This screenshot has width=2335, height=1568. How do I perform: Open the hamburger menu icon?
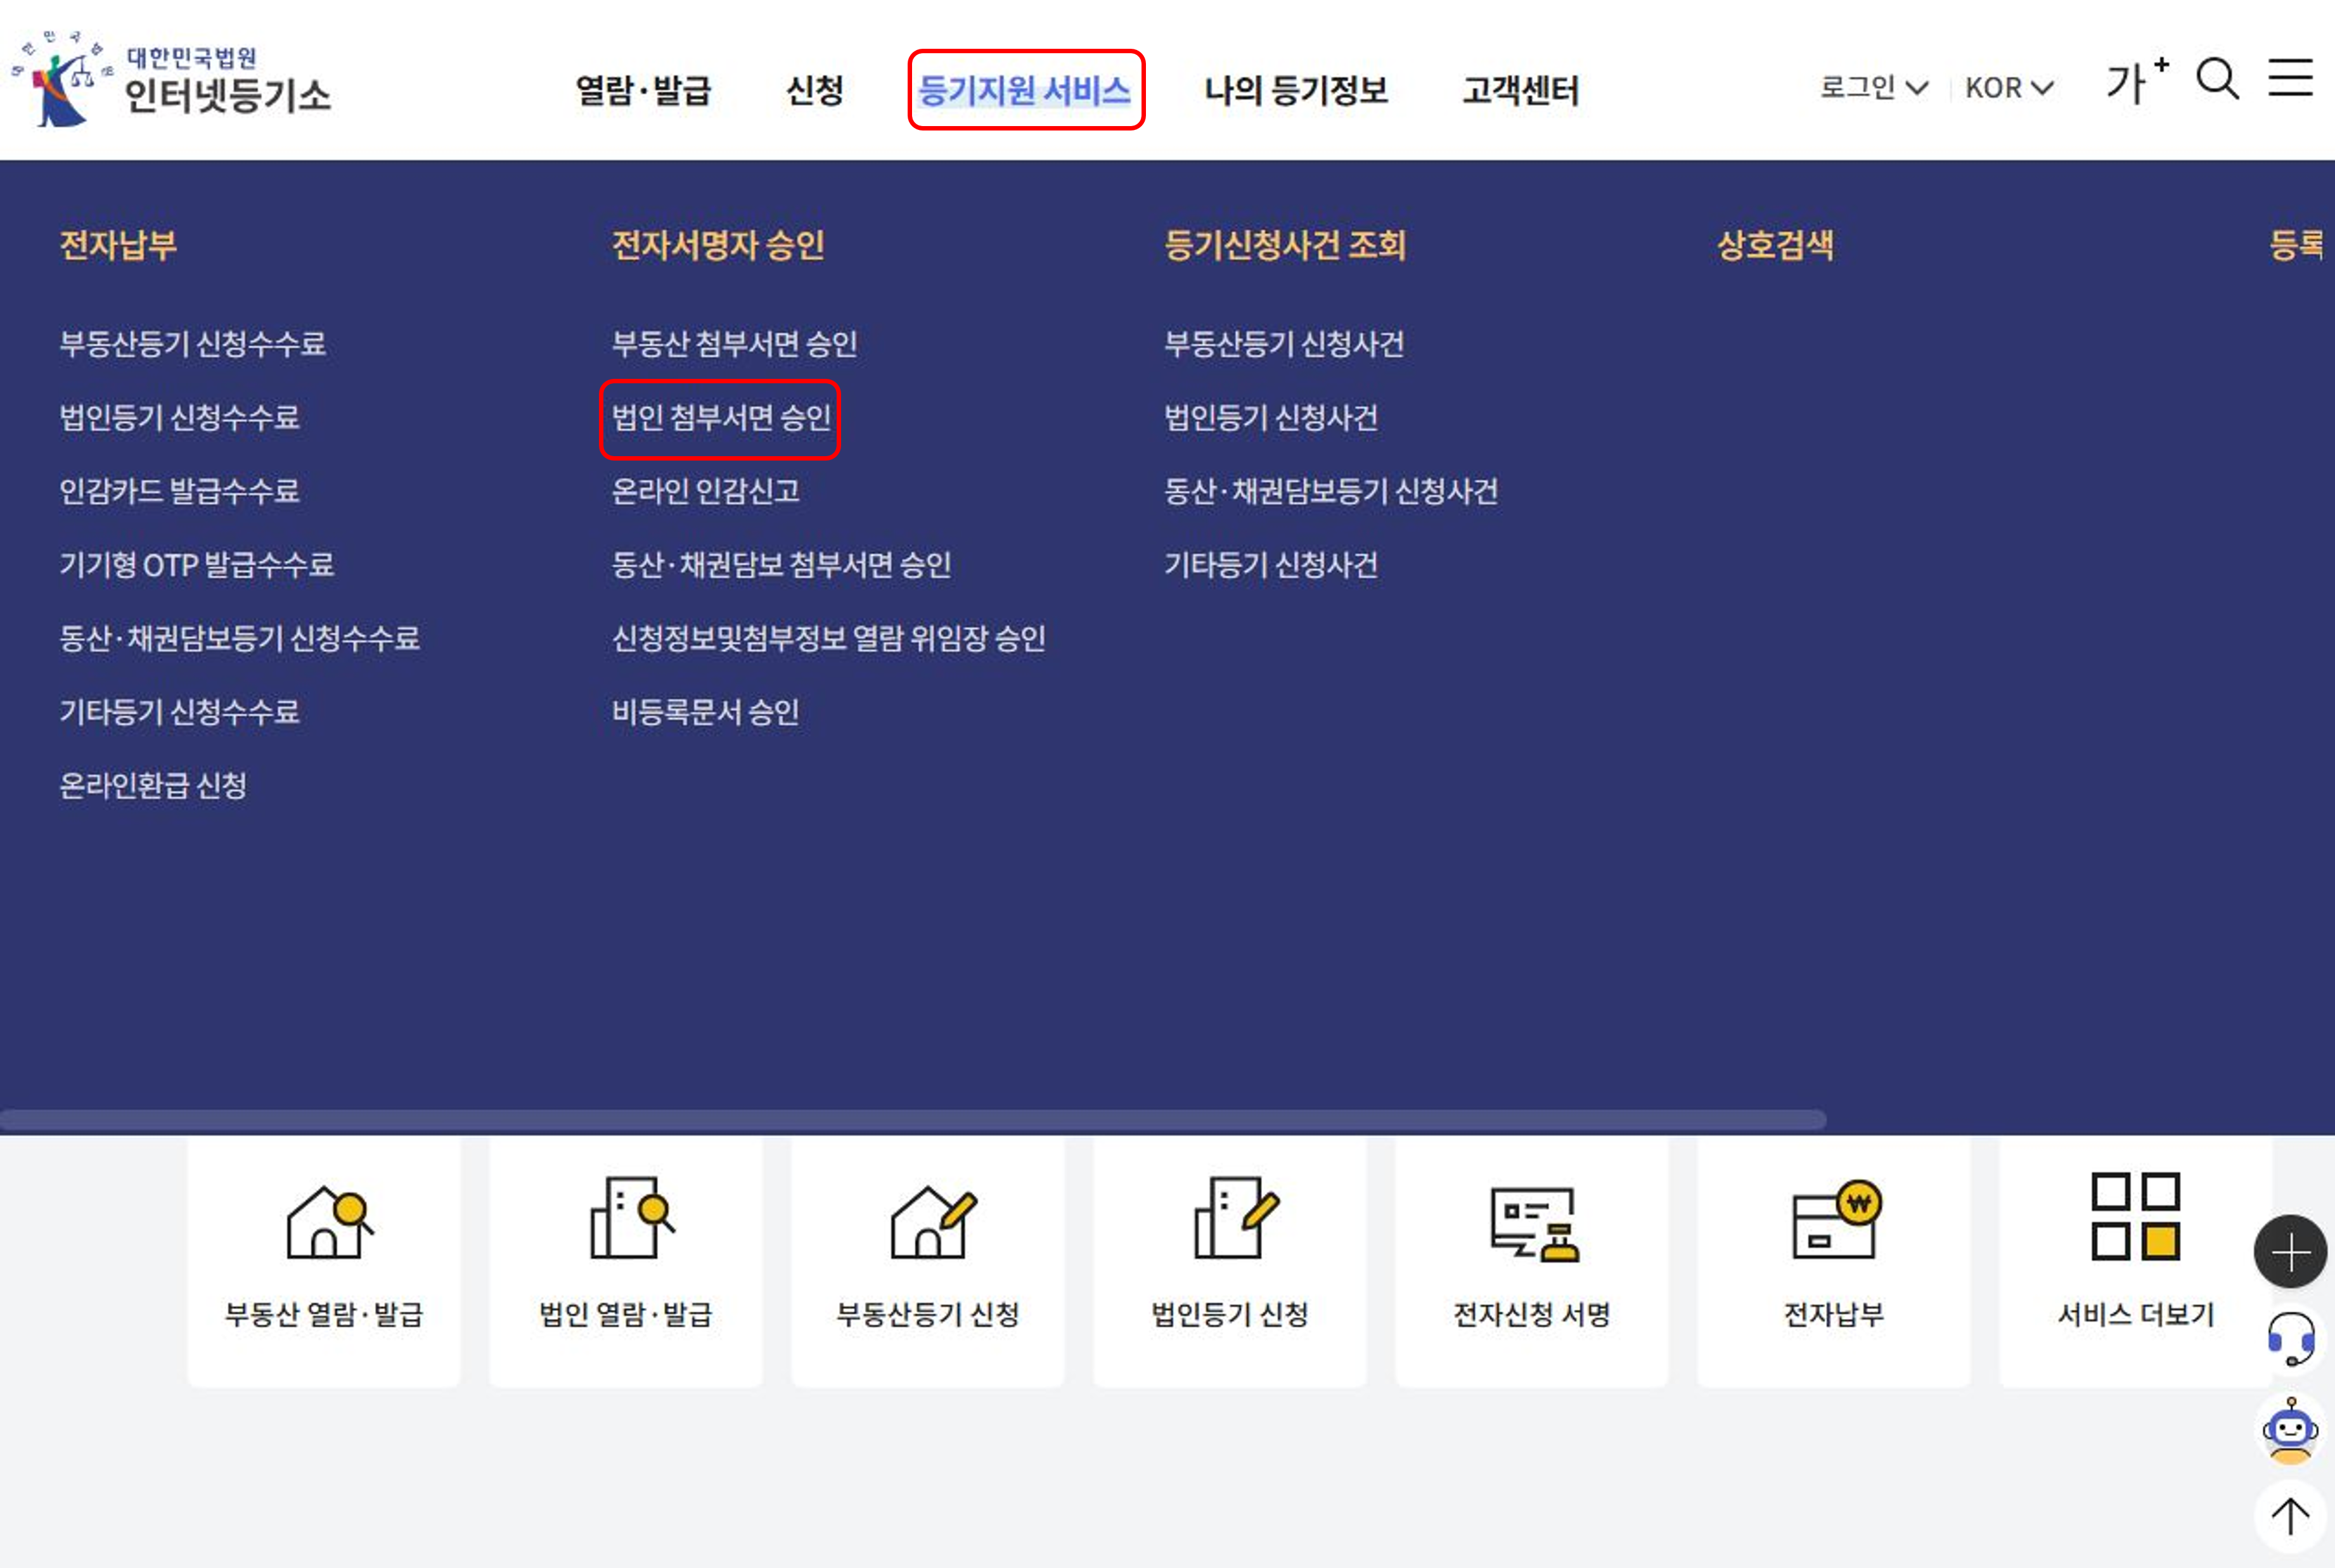[x=2290, y=78]
